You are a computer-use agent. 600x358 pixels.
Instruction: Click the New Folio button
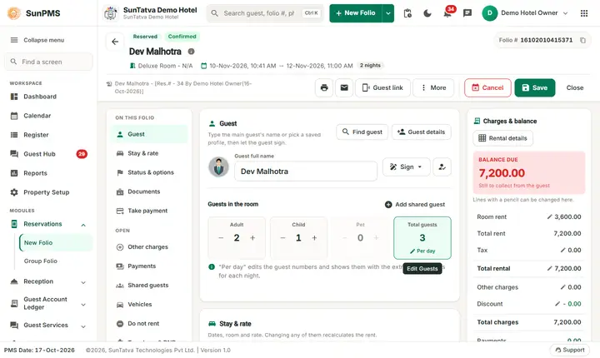356,13
